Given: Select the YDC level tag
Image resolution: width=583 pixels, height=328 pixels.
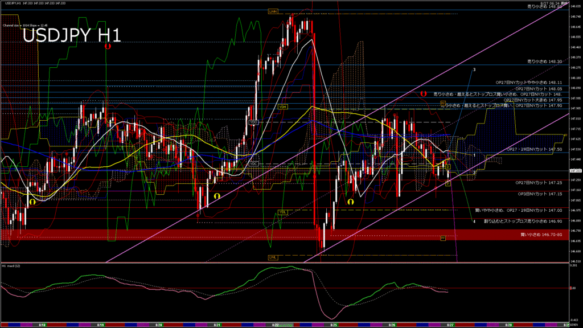Looking at the screenshot, I should (254, 164).
